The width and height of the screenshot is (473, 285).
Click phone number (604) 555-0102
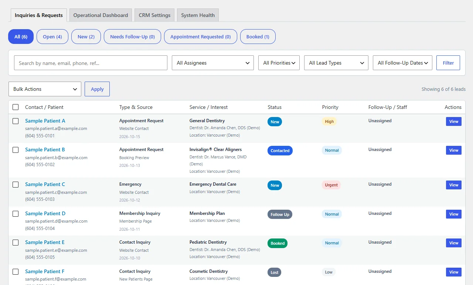[40, 165]
